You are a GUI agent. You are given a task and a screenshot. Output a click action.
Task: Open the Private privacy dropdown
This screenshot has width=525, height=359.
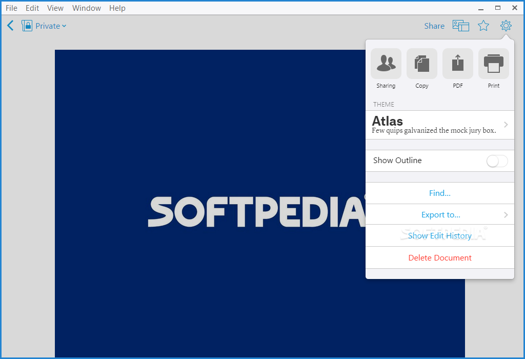(51, 26)
